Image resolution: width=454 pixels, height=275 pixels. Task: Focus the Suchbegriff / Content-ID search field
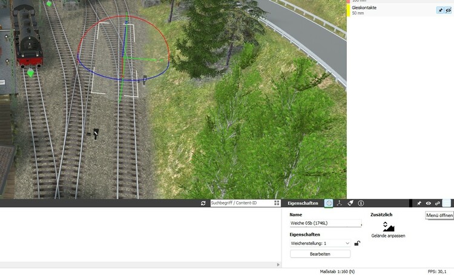pos(242,203)
